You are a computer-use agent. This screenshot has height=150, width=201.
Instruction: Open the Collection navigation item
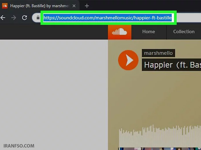(184, 32)
